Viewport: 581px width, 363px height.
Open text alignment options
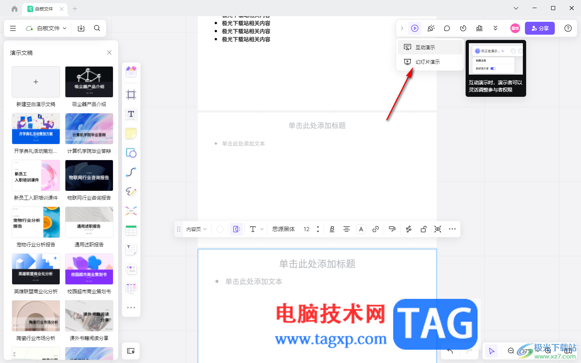(x=347, y=229)
